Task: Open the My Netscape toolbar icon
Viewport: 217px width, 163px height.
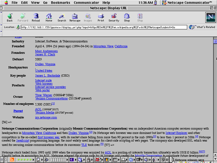Action: [75, 16]
